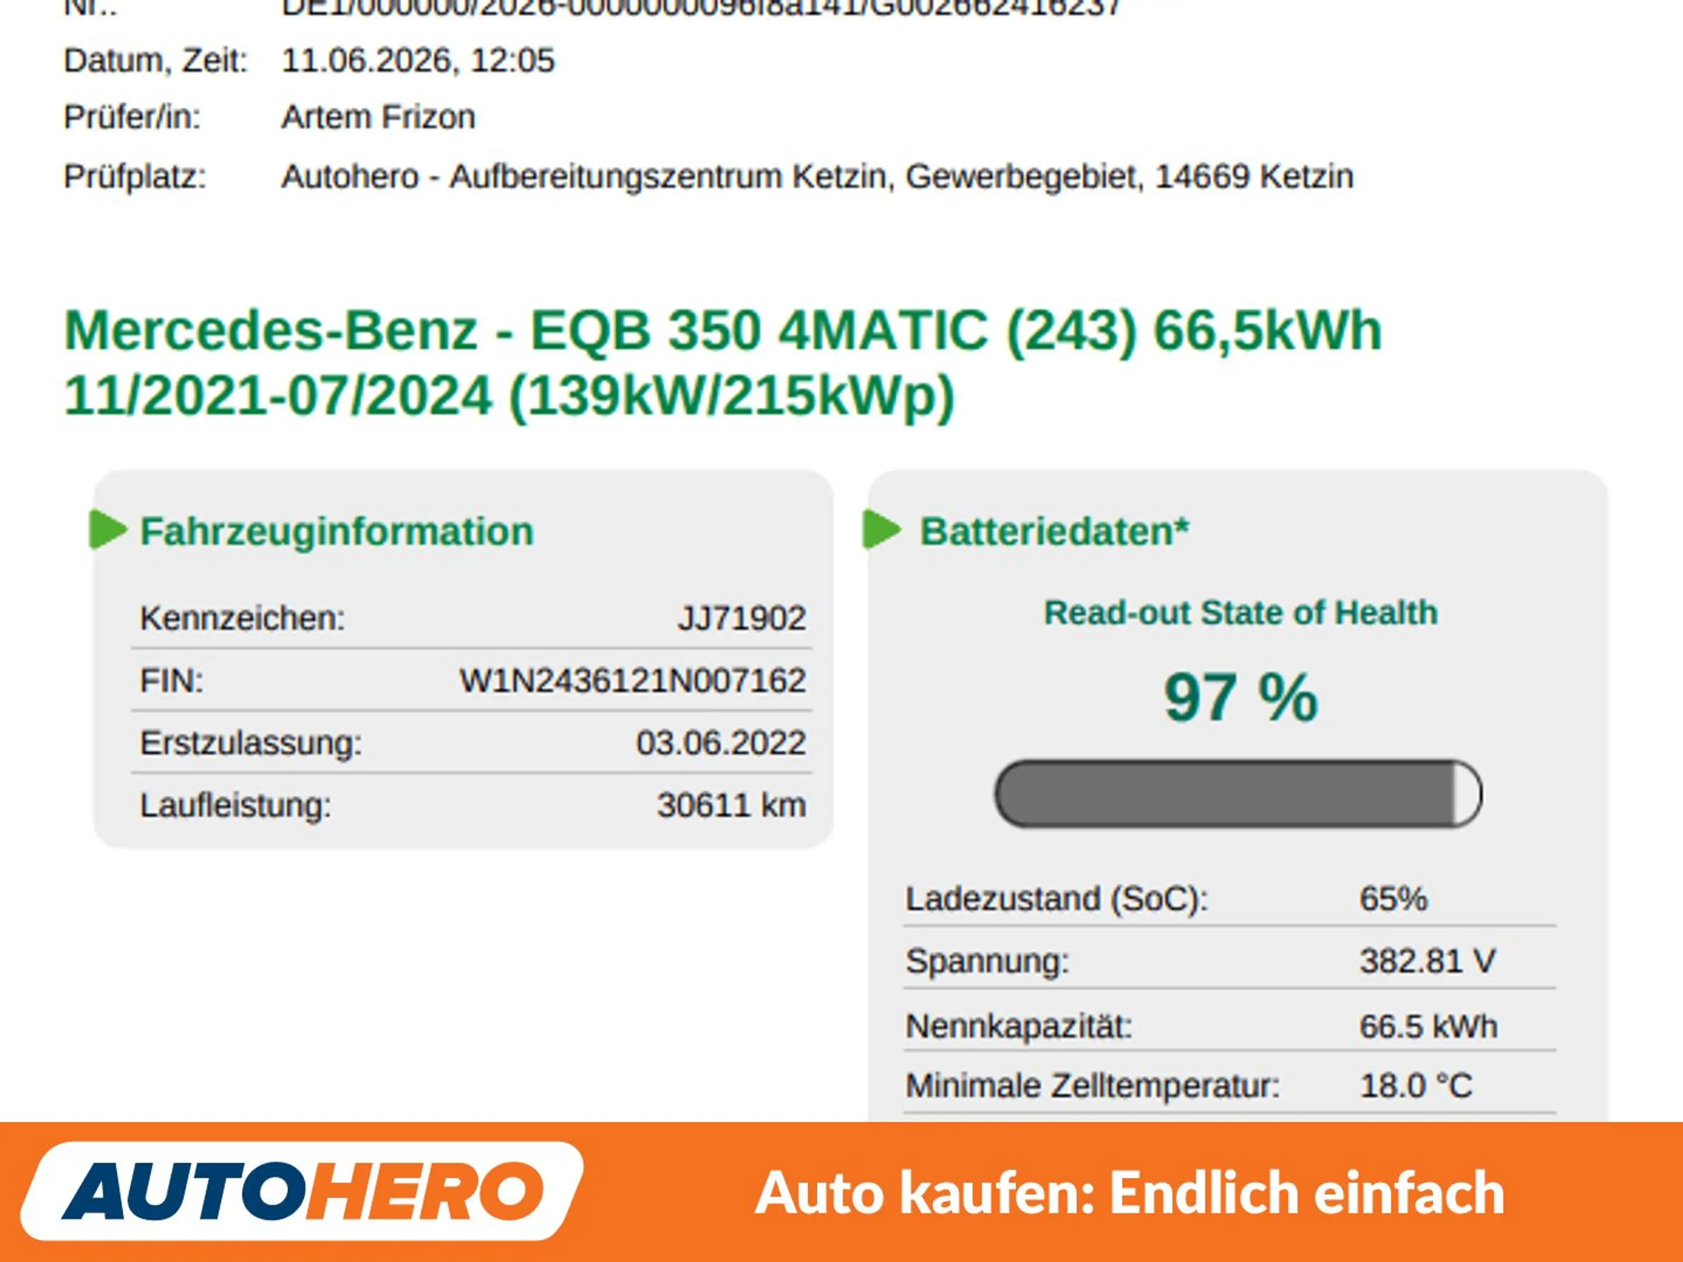Click the slogan Auto kaufen: Endlich einfach
The image size is (1683, 1262).
click(x=1130, y=1193)
